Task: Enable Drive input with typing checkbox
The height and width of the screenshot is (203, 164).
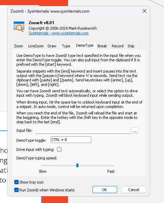Action: [x=59, y=150]
